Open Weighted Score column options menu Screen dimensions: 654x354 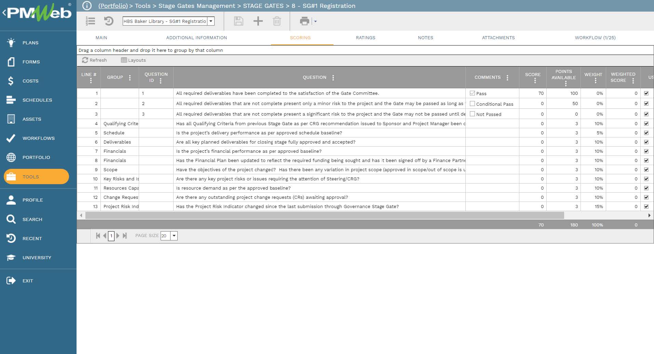point(633,81)
